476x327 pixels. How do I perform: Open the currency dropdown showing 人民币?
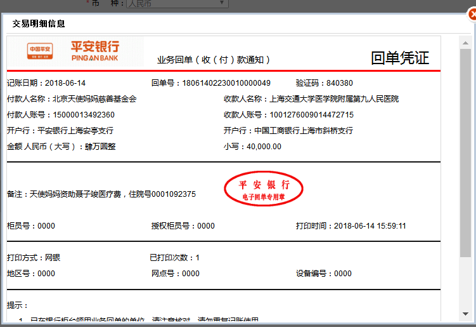click(177, 4)
